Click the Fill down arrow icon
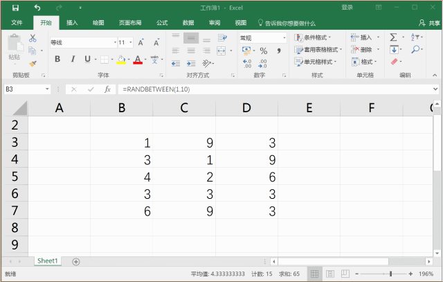 pyautogui.click(x=394, y=49)
